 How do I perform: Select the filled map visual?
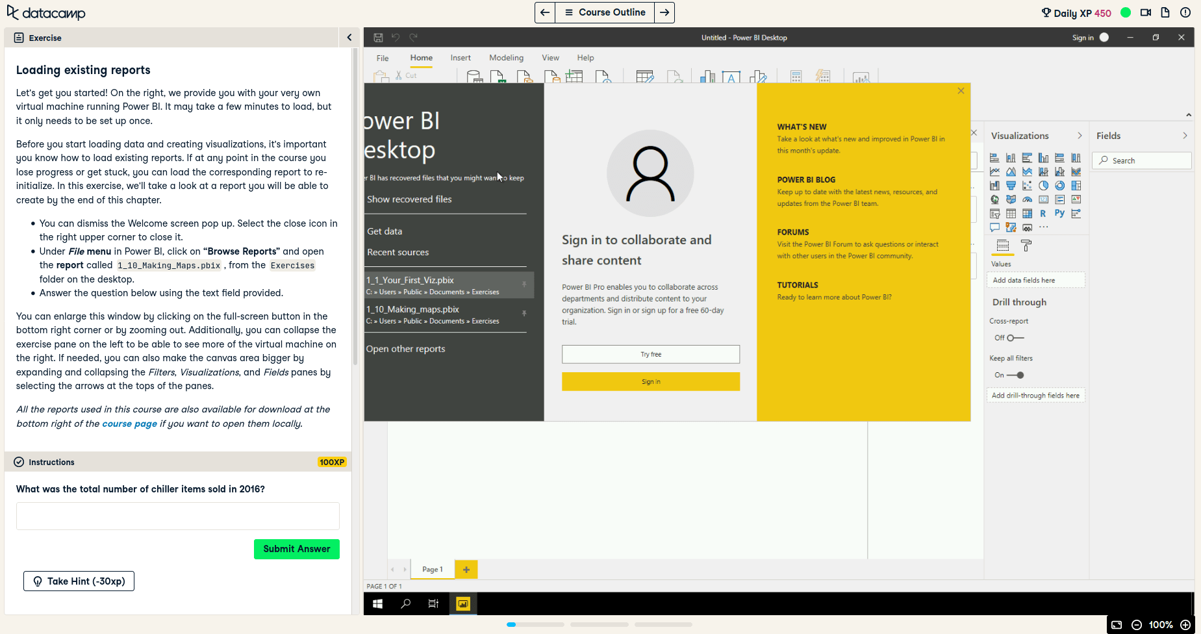point(1011,199)
